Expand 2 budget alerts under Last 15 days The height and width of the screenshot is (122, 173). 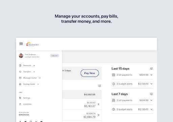tap(151, 84)
